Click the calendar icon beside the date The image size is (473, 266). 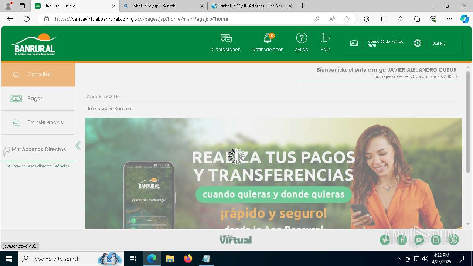click(354, 43)
